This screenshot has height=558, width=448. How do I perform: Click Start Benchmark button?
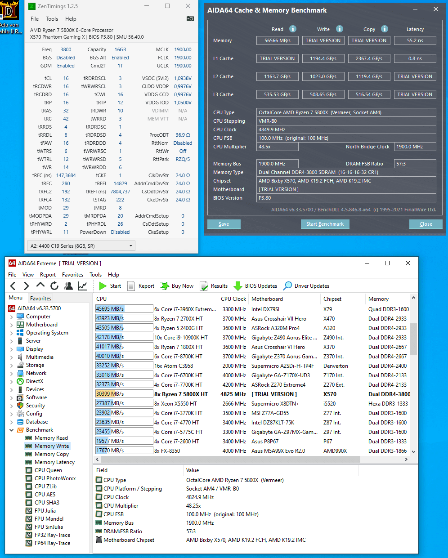pyautogui.click(x=325, y=224)
